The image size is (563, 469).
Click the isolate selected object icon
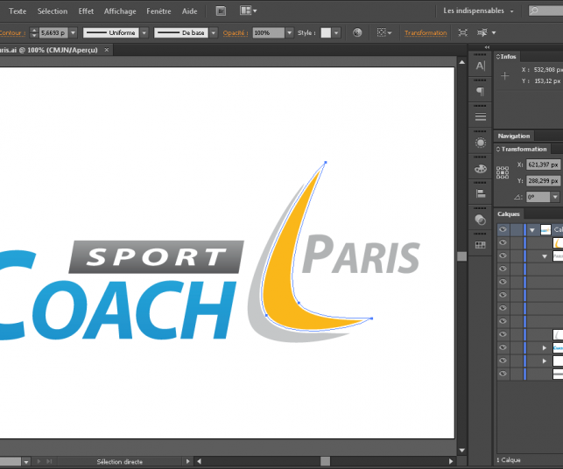[x=463, y=32]
